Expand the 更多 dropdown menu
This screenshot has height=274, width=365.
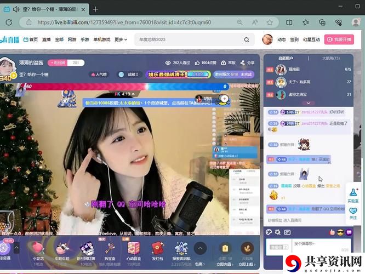pyautogui.click(x=121, y=39)
